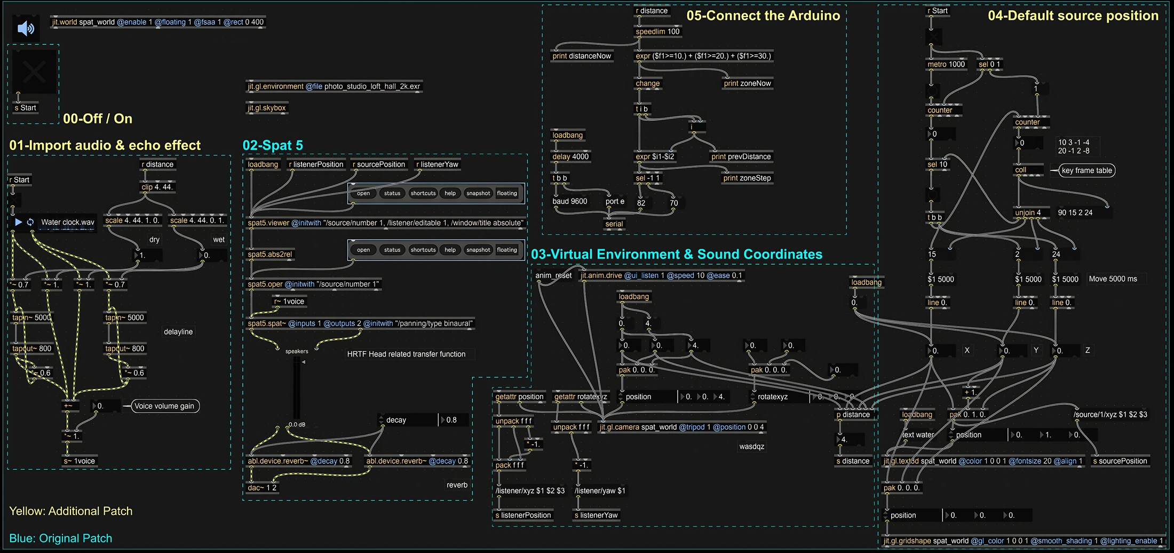Select the dac~ 1 2 object
Image resolution: width=1174 pixels, height=553 pixels.
pyautogui.click(x=262, y=487)
